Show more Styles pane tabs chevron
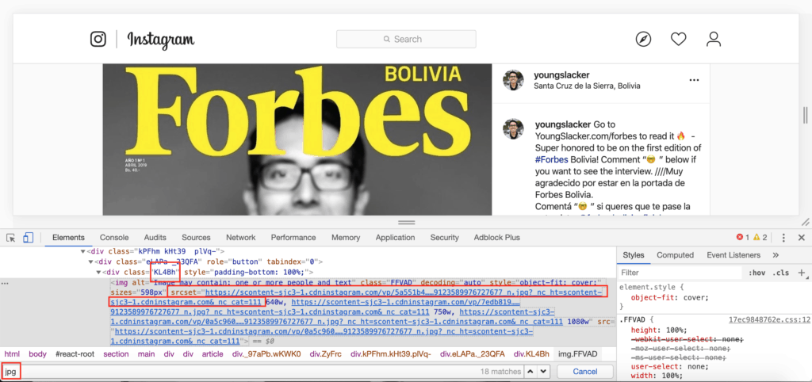The image size is (812, 382). [x=776, y=254]
